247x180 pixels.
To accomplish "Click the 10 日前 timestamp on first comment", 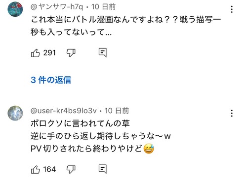I will (x=103, y=7).
